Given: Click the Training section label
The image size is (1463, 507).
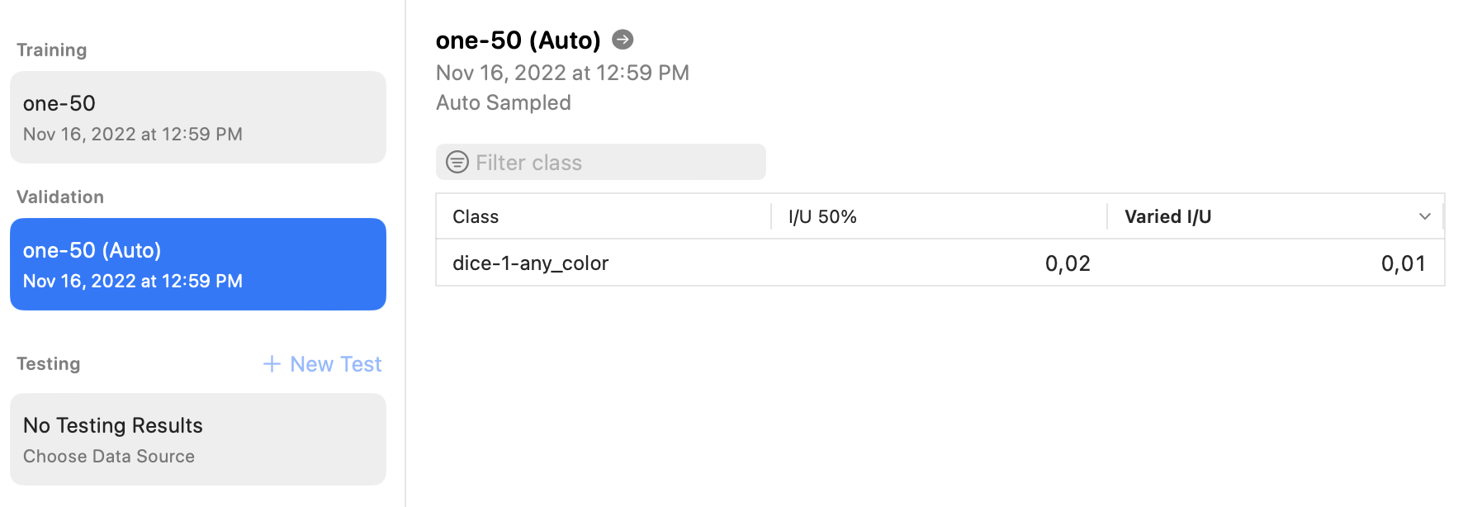Looking at the screenshot, I should [x=52, y=50].
